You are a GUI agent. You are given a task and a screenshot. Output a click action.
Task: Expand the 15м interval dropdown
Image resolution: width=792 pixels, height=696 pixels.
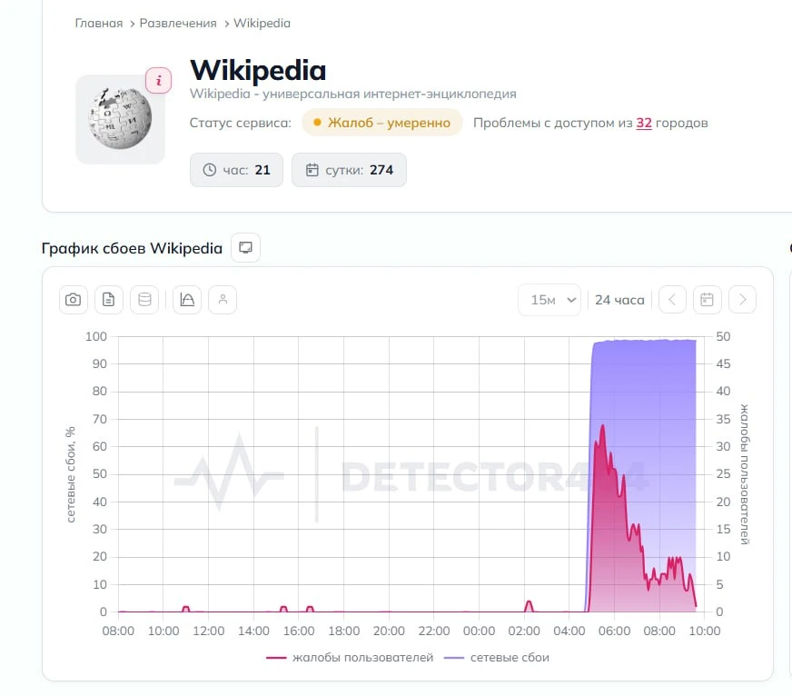click(549, 300)
